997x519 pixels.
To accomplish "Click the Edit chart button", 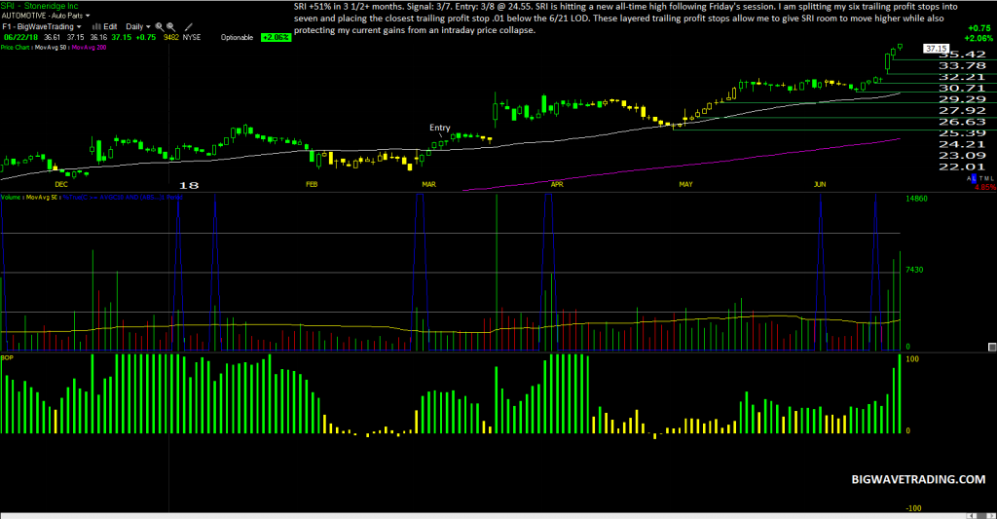I will (x=110, y=26).
